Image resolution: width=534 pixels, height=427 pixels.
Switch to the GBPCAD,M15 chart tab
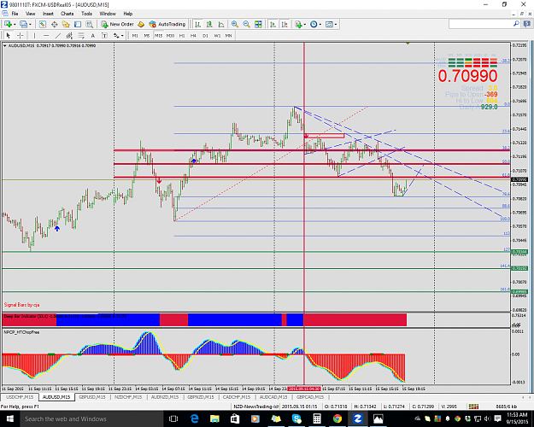309,397
